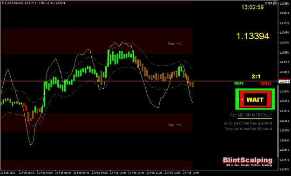Click the red 2SELL label
This screenshot has width=291, height=176.
pyautogui.click(x=266, y=84)
